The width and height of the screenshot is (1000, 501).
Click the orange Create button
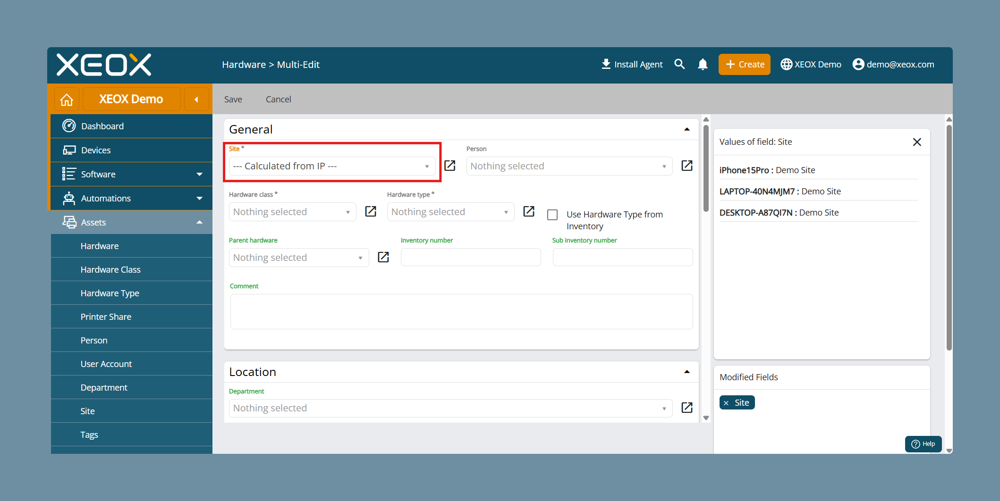pos(745,64)
